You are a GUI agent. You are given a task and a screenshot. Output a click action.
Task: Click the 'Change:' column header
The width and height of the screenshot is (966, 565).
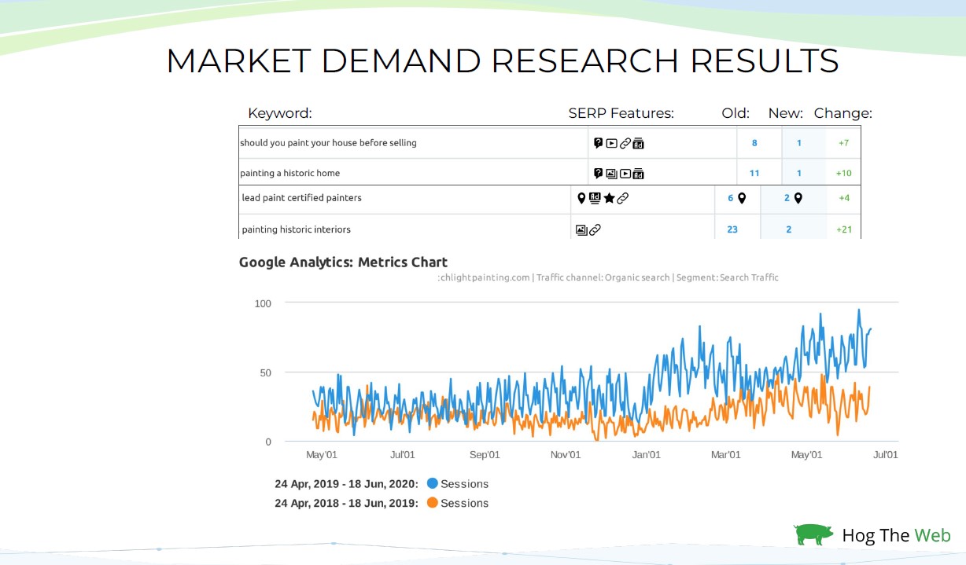tap(843, 113)
